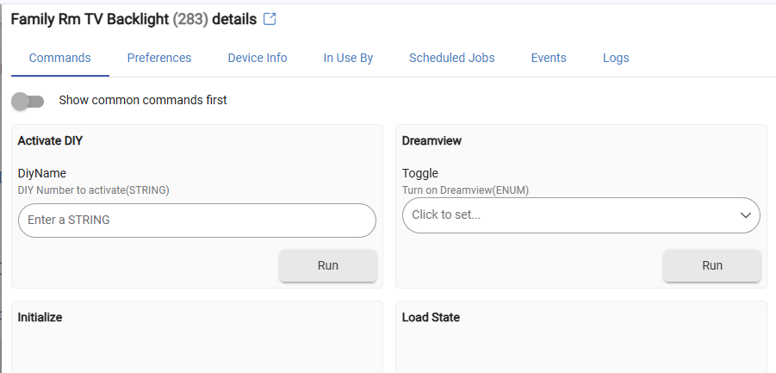Click the 'Show common commands first' label
776x373 pixels.
tap(142, 100)
